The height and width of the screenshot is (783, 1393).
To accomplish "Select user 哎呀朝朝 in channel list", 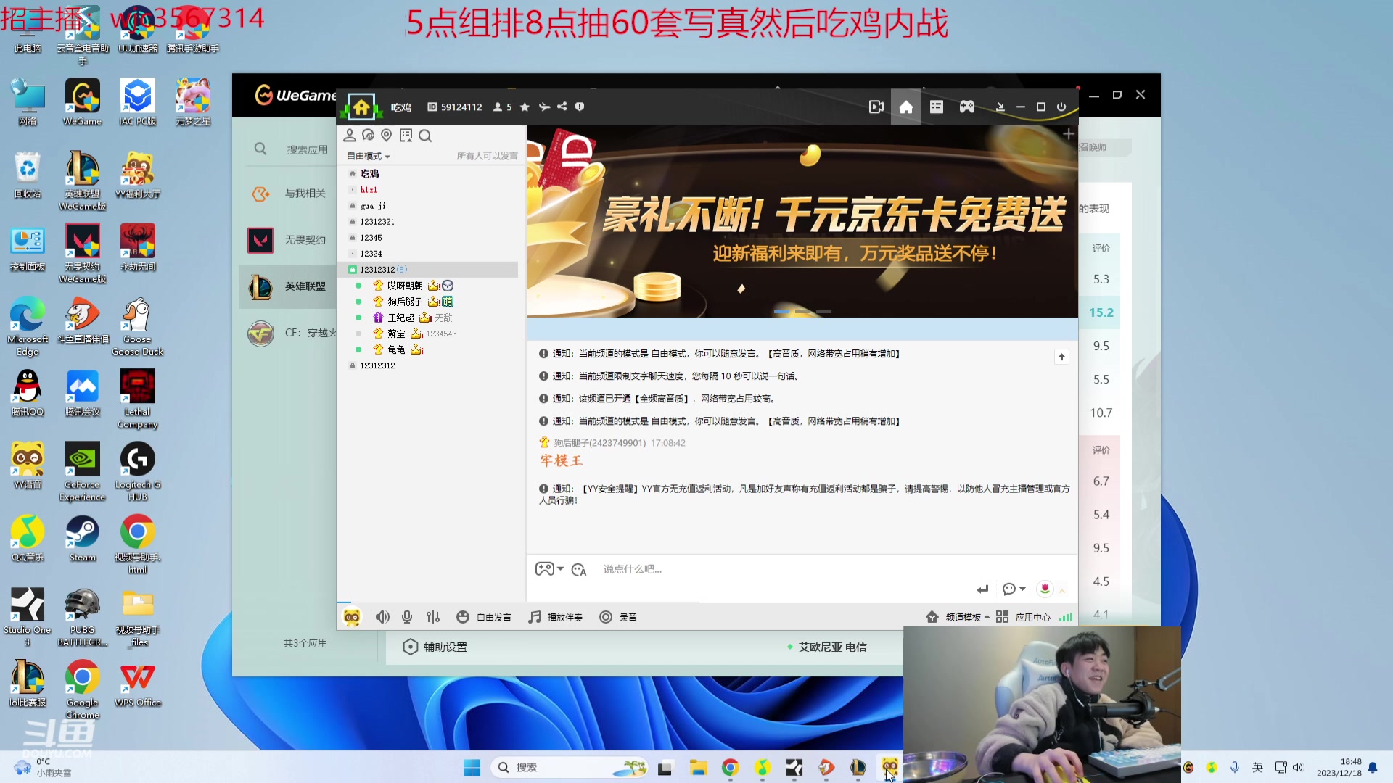I will (x=405, y=286).
